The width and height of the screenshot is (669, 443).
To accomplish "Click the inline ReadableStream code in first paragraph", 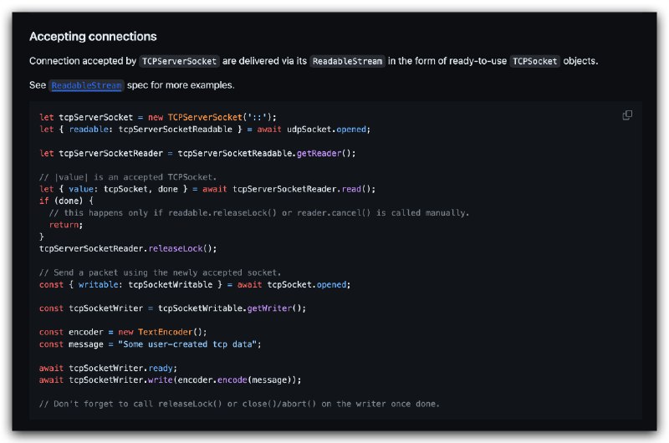I will point(347,61).
